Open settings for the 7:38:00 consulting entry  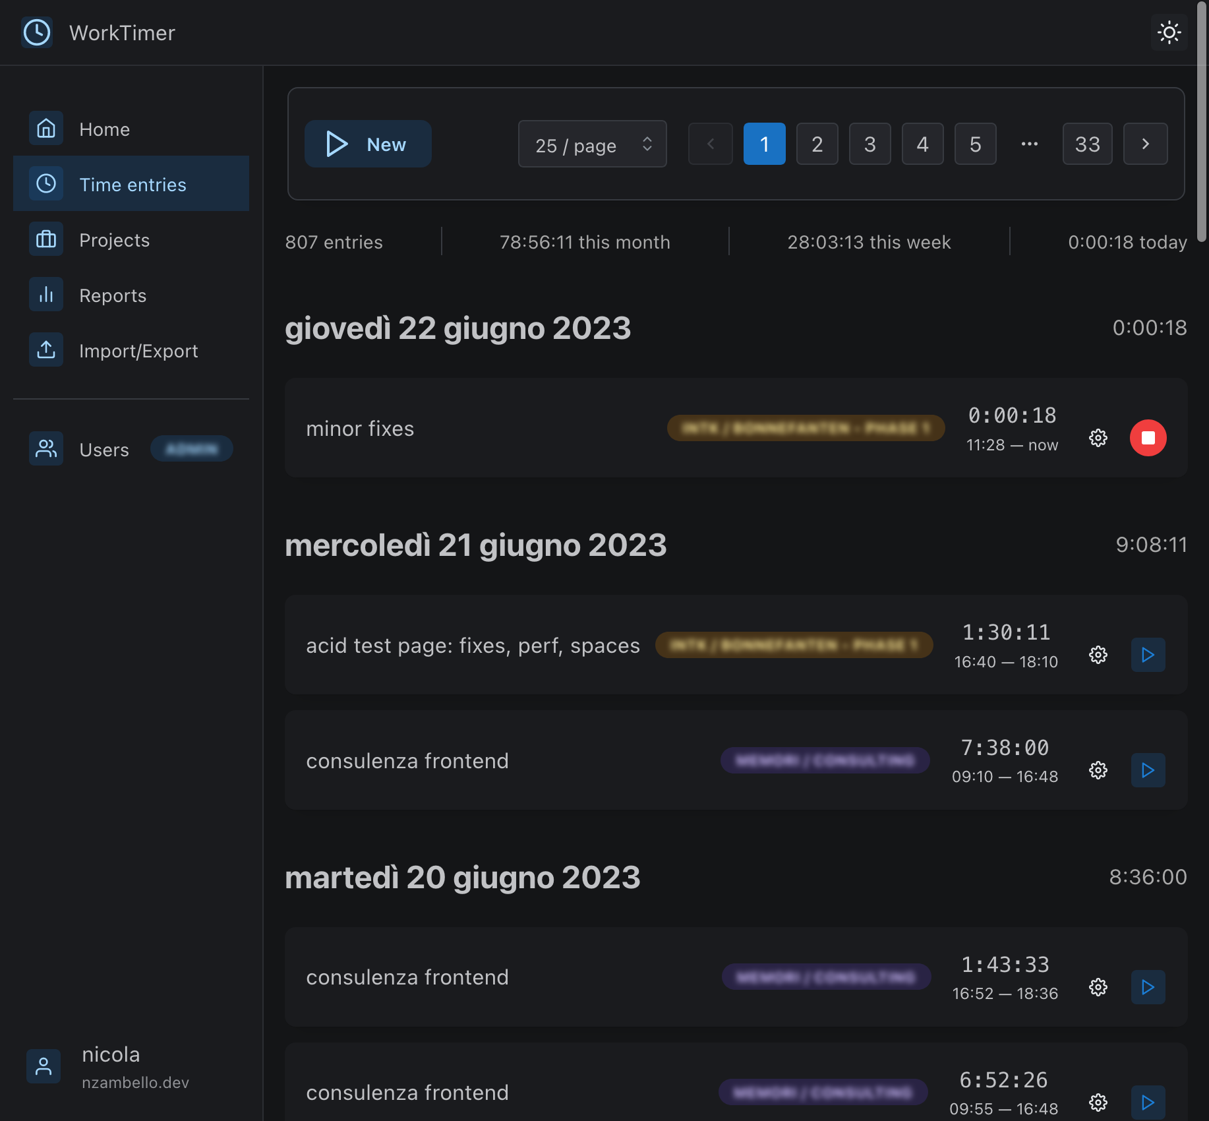[1098, 770]
